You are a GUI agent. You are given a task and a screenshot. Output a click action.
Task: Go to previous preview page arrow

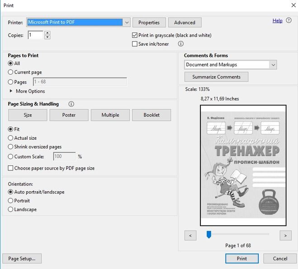click(x=190, y=235)
